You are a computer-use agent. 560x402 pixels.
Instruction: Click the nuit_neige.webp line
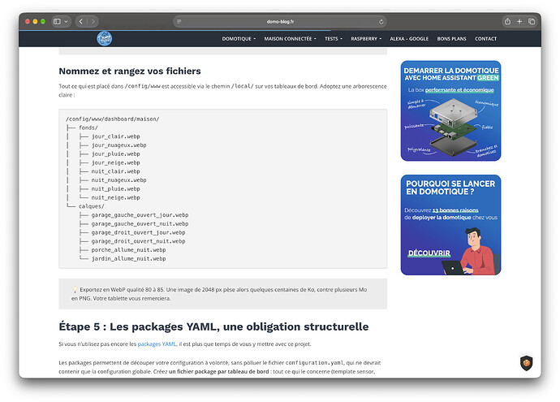click(x=115, y=197)
